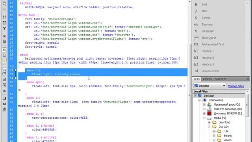Collapse the Компьютер tree node
252x142 pixels.
tap(199, 100)
